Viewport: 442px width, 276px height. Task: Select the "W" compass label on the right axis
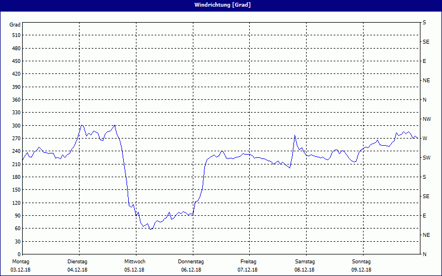pyautogui.click(x=425, y=139)
